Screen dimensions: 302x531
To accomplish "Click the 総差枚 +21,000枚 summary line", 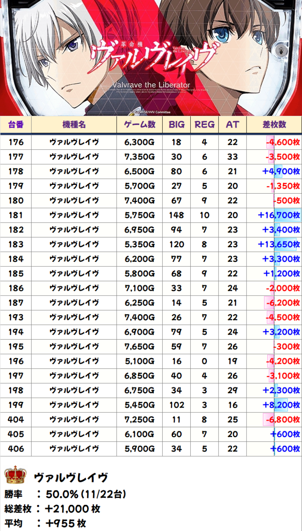I will point(52,508).
